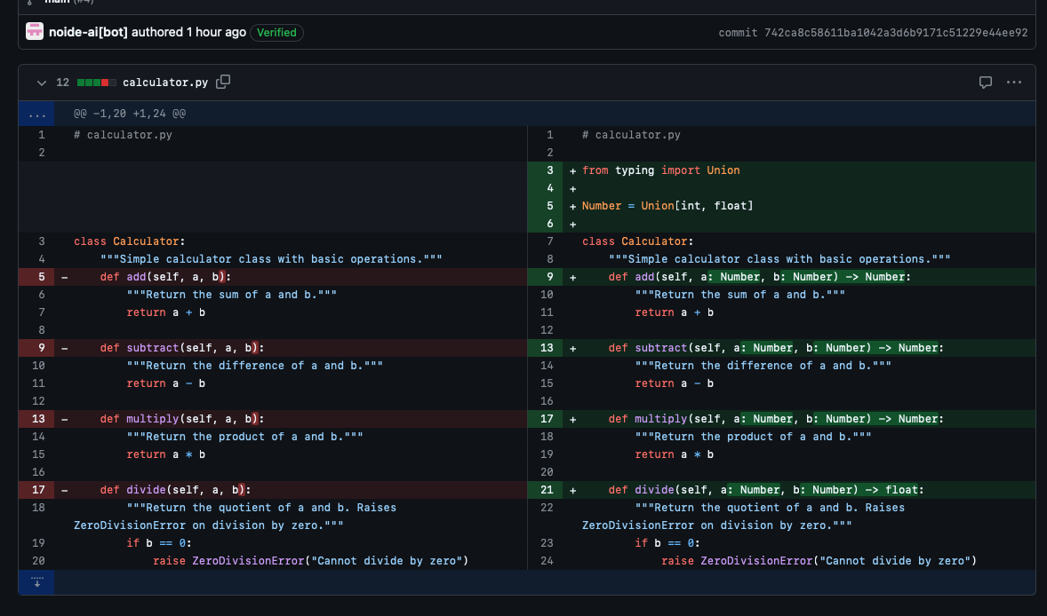
Task: Click the new subtract method signature line
Action: click(x=776, y=348)
